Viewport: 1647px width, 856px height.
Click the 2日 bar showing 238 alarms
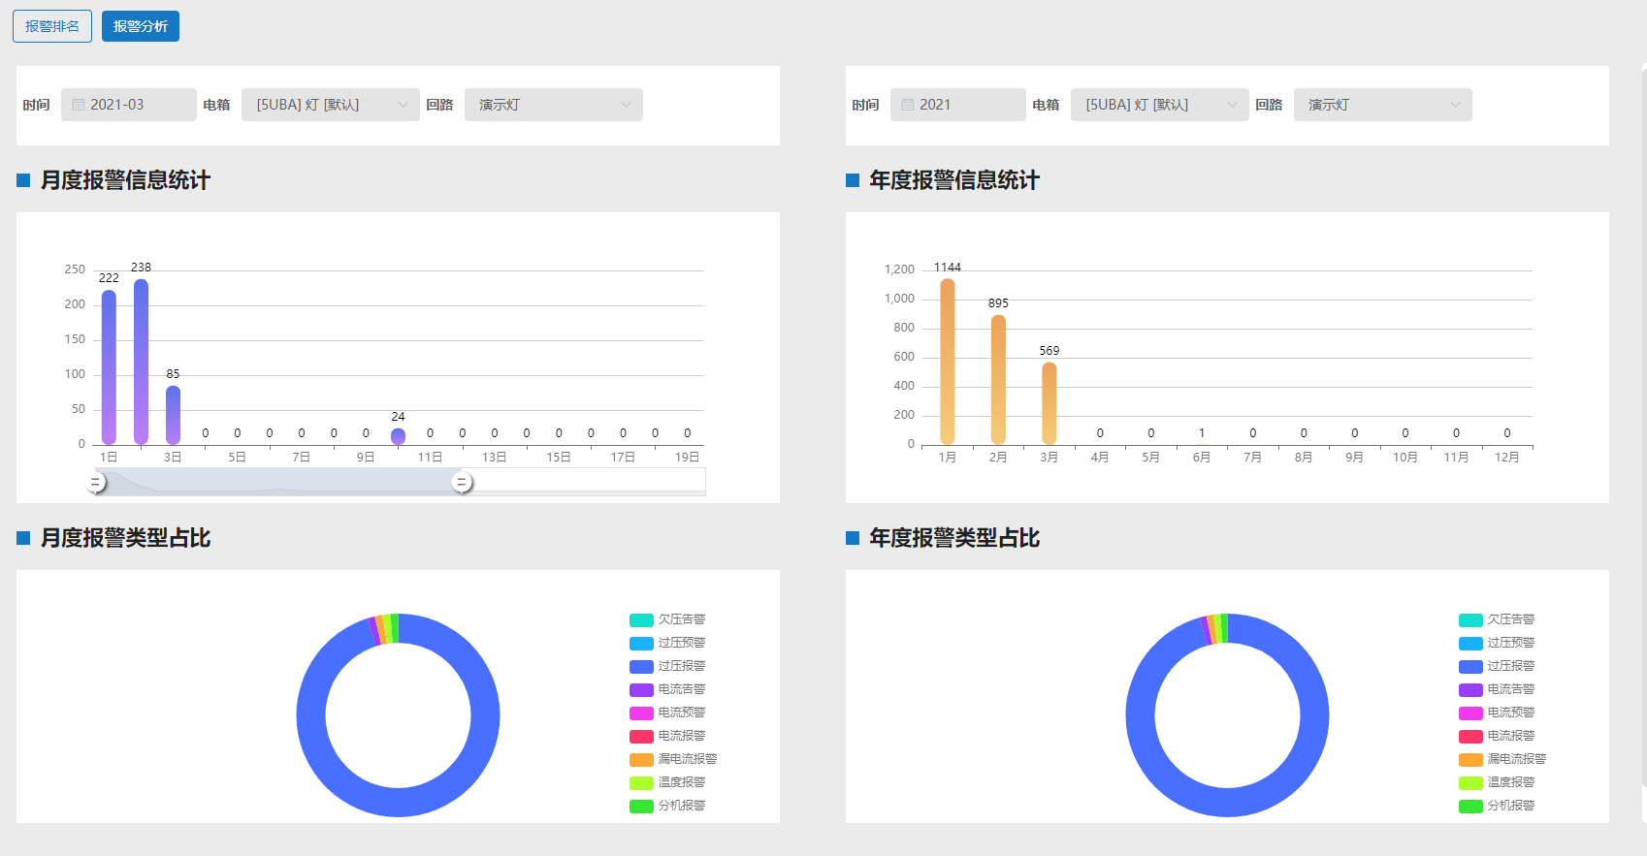[x=141, y=362]
